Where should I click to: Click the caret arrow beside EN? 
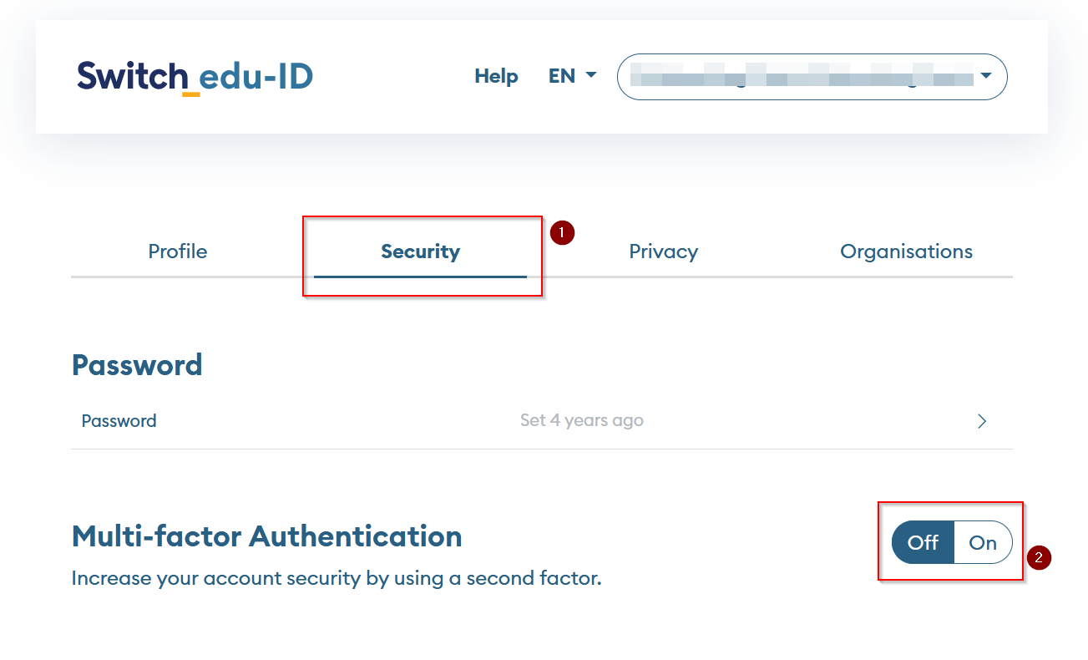[591, 75]
